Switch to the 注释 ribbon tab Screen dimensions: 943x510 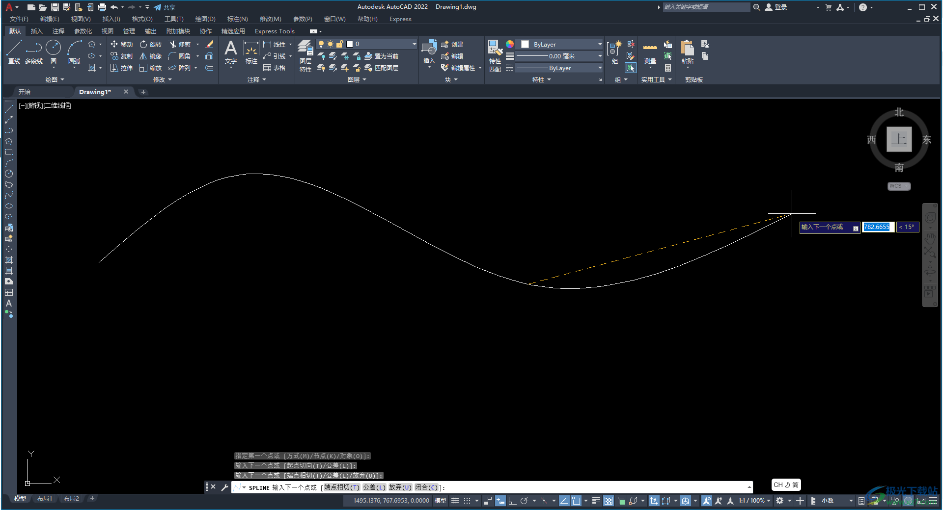[58, 31]
